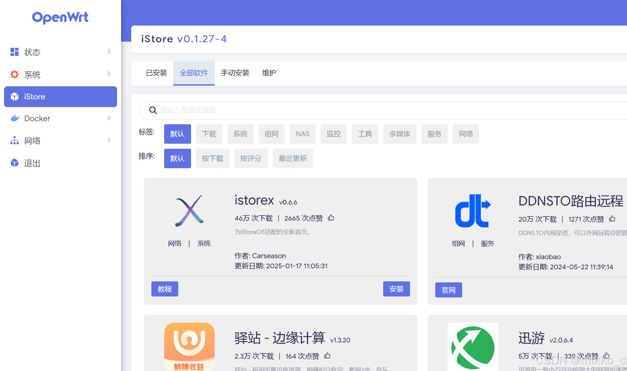The width and height of the screenshot is (627, 371).
Task: Sort apps by 按下载
Action: [x=213, y=158]
